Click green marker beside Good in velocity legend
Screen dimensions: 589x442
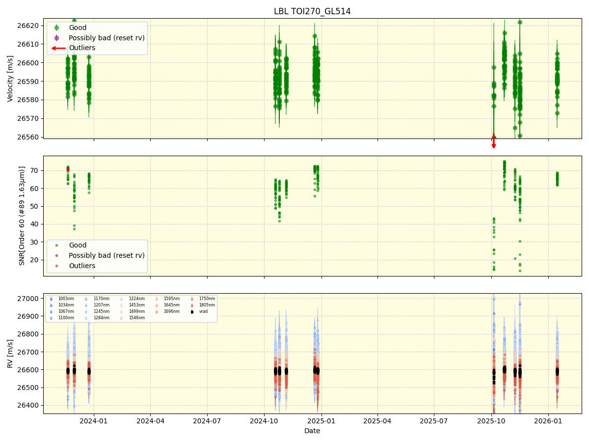click(x=56, y=28)
